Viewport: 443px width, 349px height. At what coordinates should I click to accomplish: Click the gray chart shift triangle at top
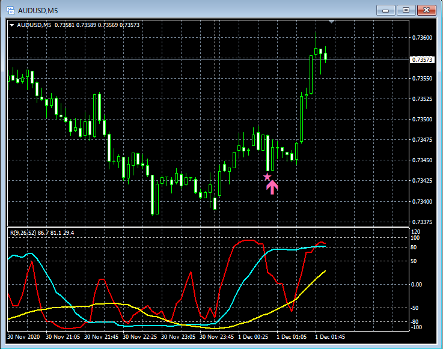(x=331, y=22)
